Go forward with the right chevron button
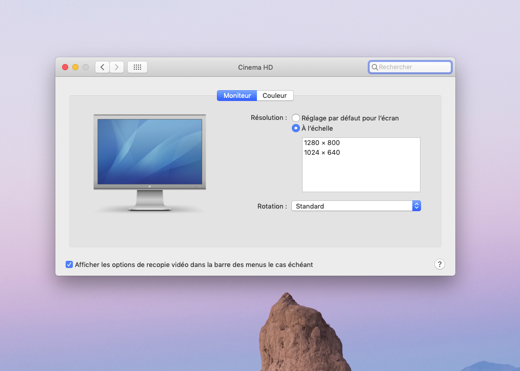Image resolution: width=520 pixels, height=371 pixels. point(117,67)
